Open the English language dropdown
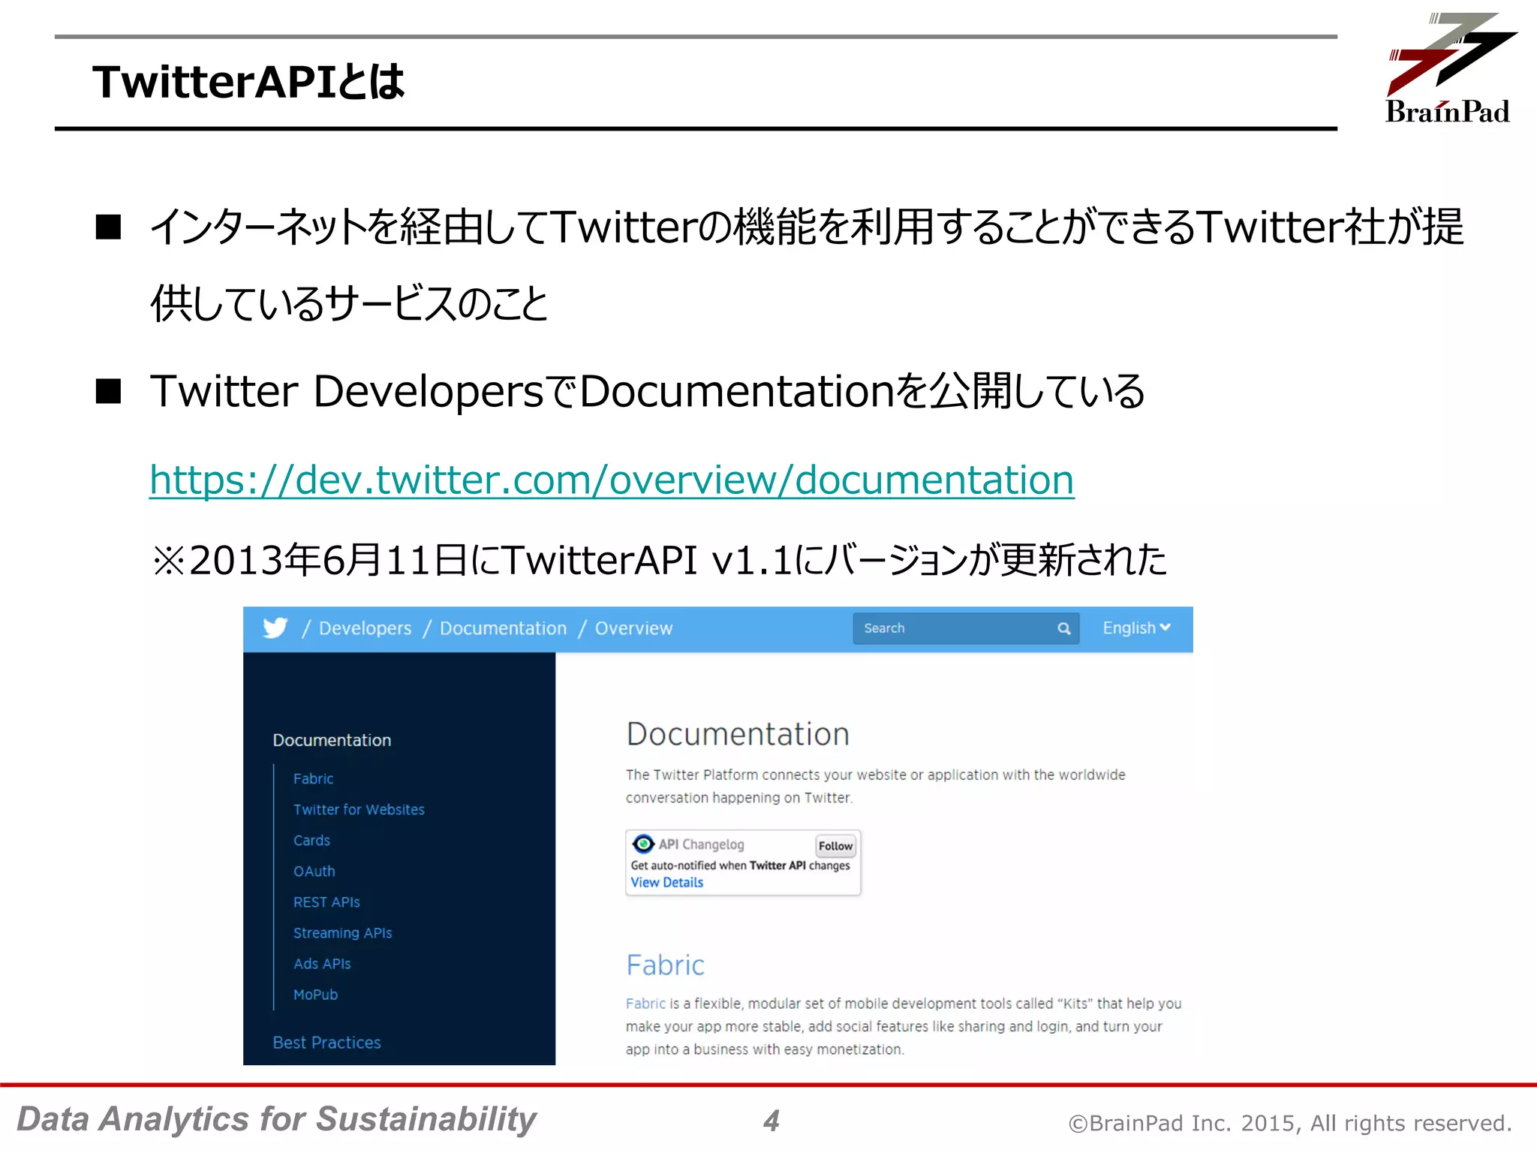 pyautogui.click(x=1136, y=628)
